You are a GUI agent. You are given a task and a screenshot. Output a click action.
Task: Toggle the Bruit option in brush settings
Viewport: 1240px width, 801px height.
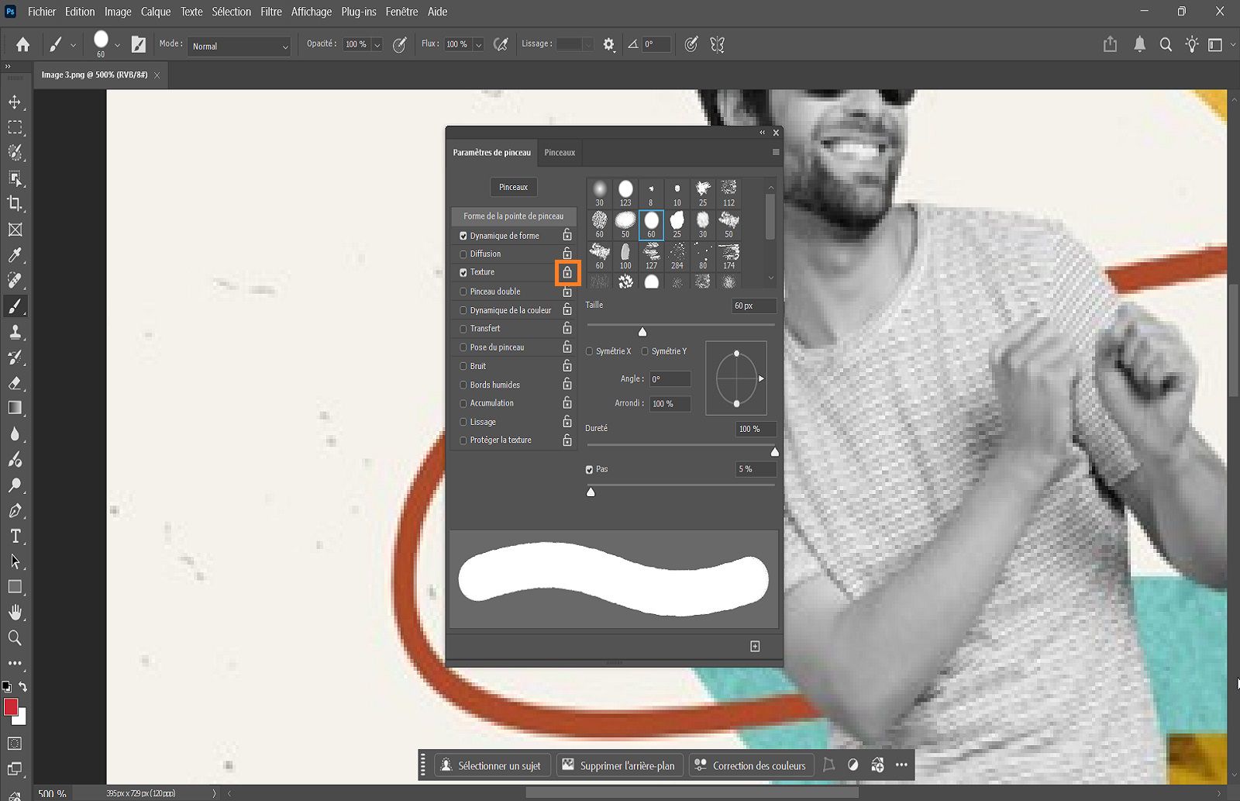463,365
